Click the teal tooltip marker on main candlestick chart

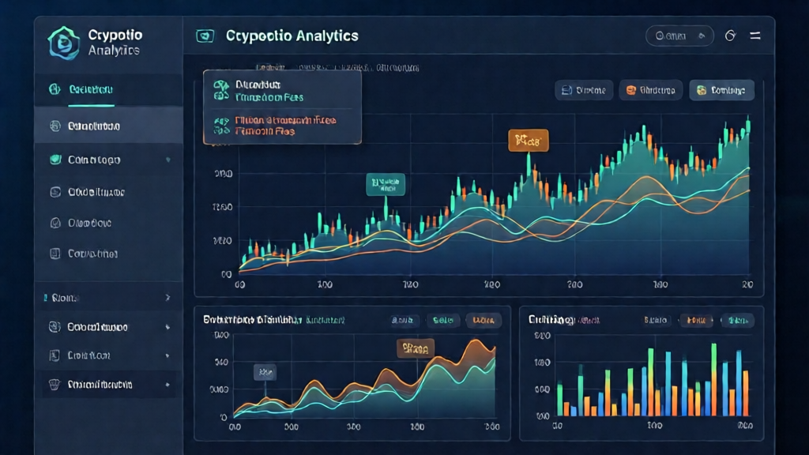(x=386, y=184)
